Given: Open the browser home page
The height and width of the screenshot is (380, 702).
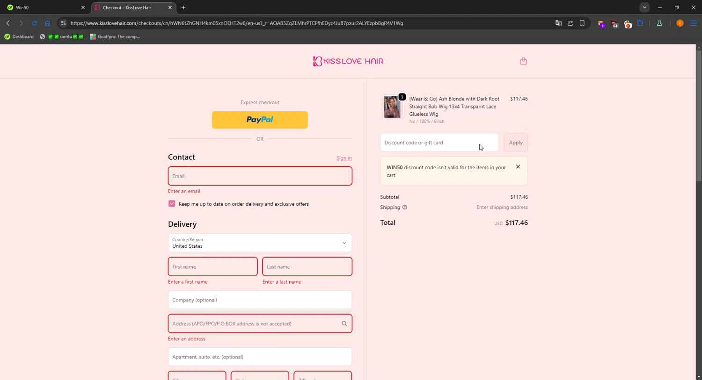Looking at the screenshot, I should pyautogui.click(x=47, y=23).
